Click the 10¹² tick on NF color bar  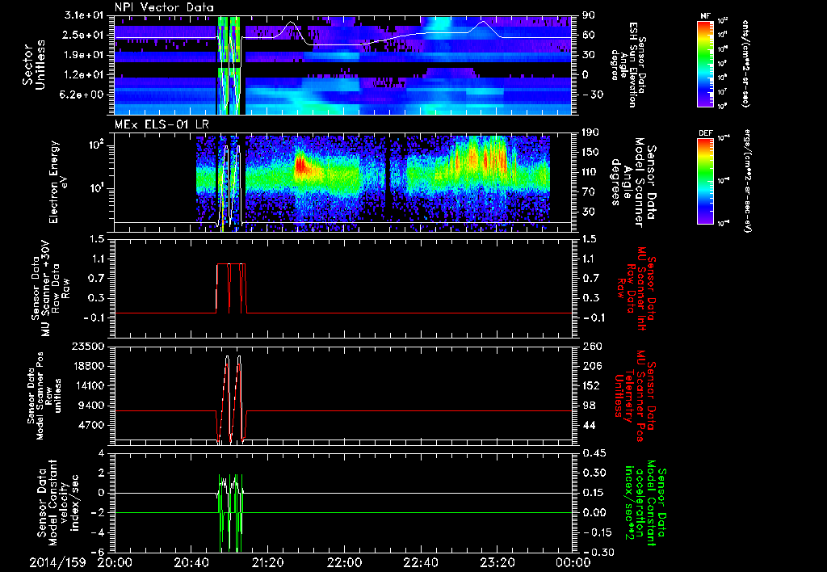click(x=723, y=20)
